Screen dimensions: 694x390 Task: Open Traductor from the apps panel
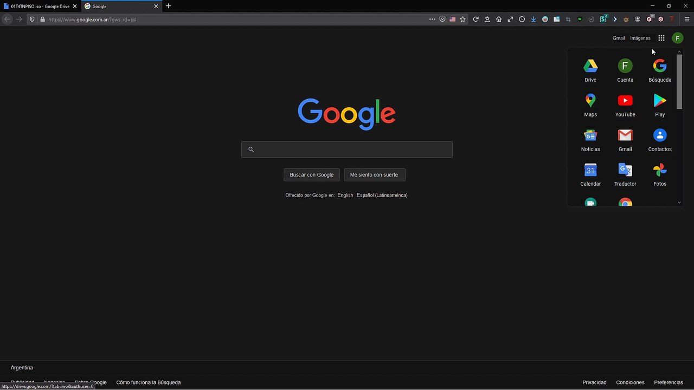(625, 175)
